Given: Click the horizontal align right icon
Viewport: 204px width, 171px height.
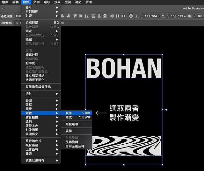Looking at the screenshot, I should click(68, 16).
